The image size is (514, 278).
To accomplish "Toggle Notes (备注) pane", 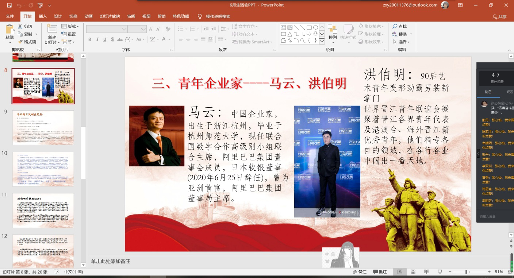I will [360, 272].
